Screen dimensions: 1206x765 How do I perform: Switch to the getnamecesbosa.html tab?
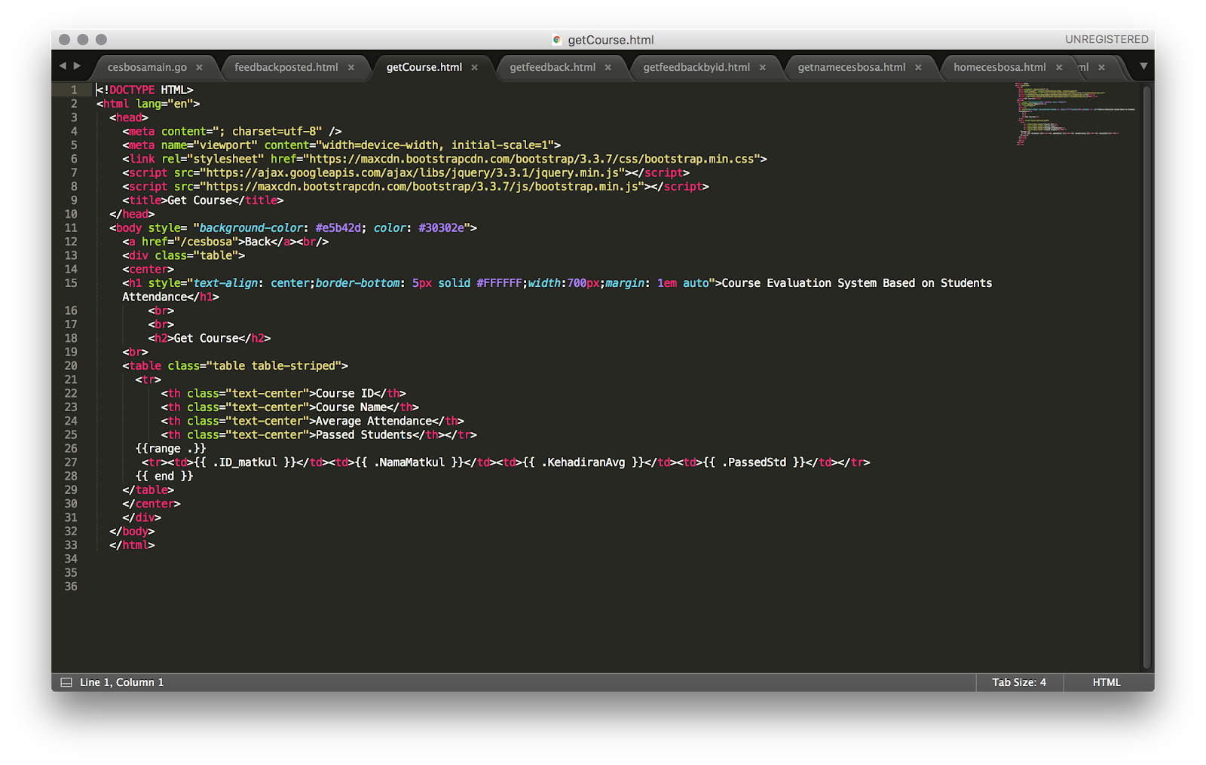852,67
